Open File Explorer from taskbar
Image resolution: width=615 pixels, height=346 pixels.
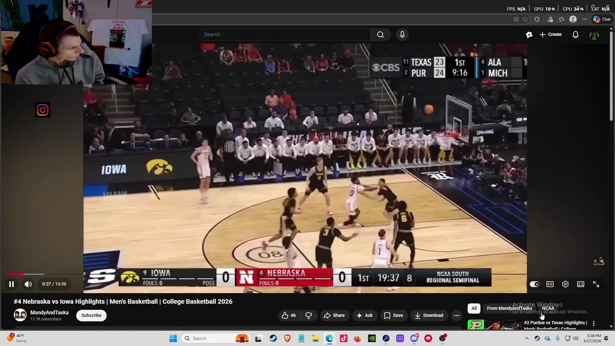(315, 338)
